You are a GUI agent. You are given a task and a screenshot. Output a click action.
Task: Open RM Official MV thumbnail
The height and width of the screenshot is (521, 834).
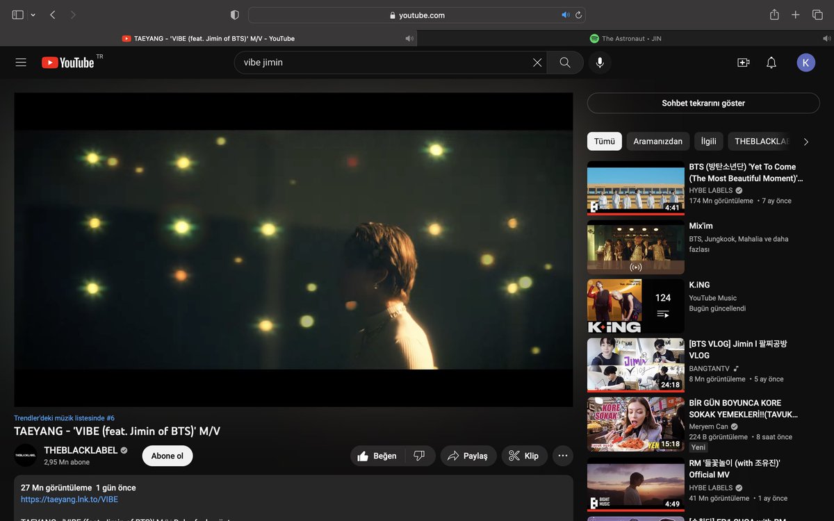coord(636,484)
